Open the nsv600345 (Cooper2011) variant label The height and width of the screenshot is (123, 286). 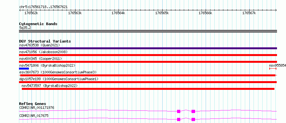tap(40, 59)
